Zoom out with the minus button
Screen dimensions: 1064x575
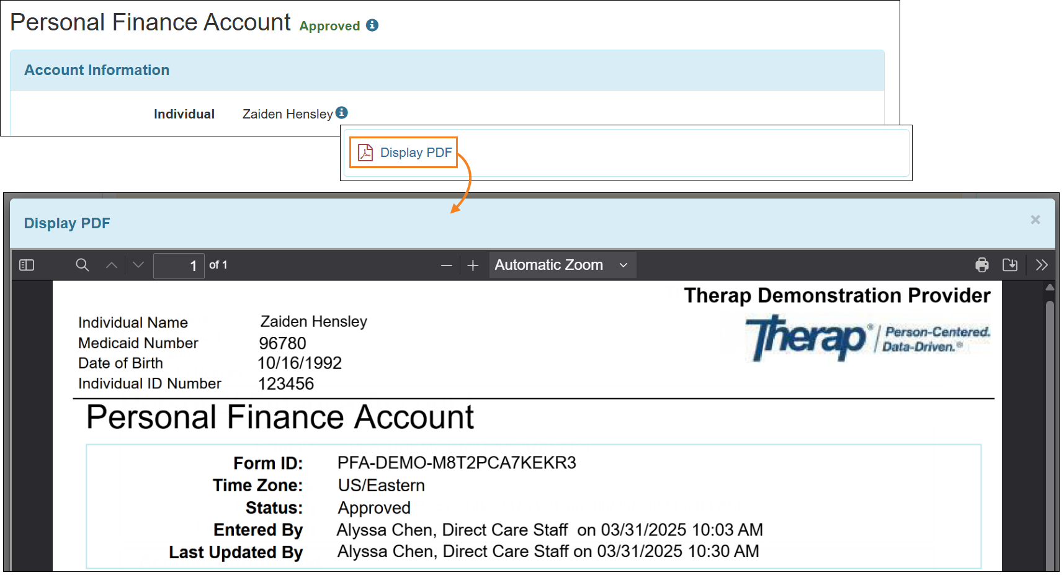447,265
